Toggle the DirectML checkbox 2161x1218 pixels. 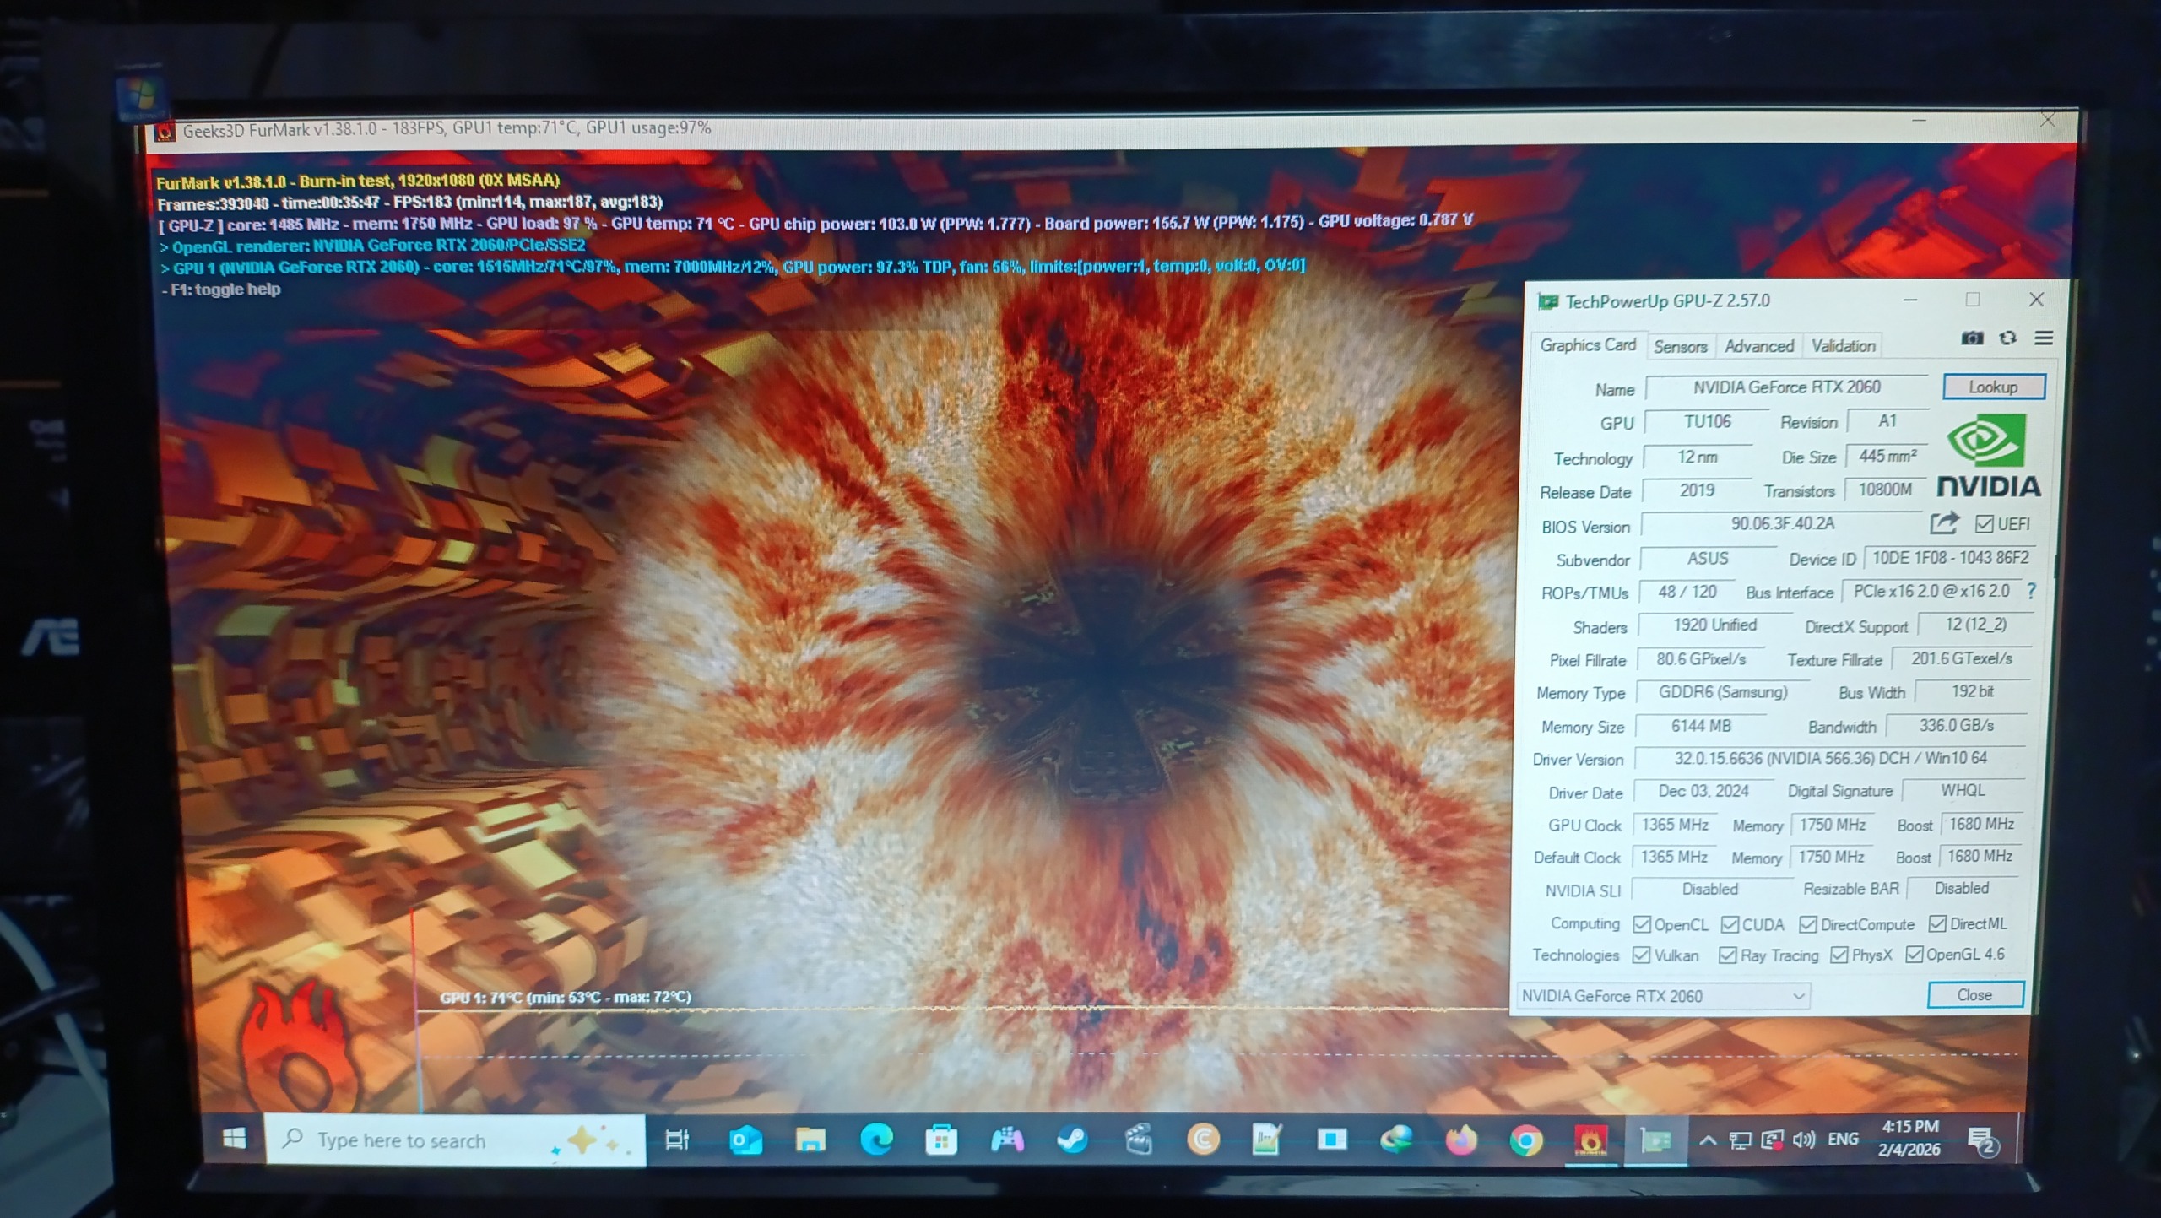click(1937, 923)
